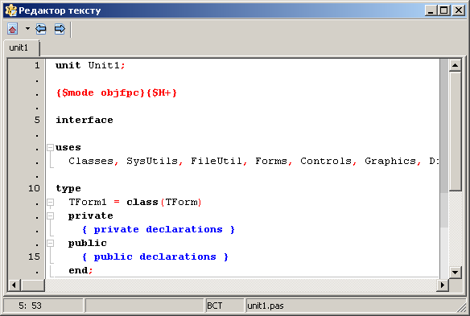Image resolution: width=470 pixels, height=316 pixels.
Task: Click the vertical scrollbar thumb
Action: [x=455, y=131]
